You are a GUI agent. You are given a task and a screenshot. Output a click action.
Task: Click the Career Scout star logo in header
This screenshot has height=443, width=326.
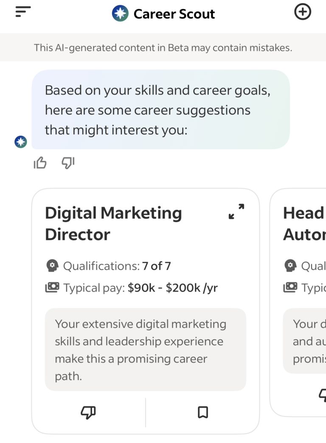[120, 14]
